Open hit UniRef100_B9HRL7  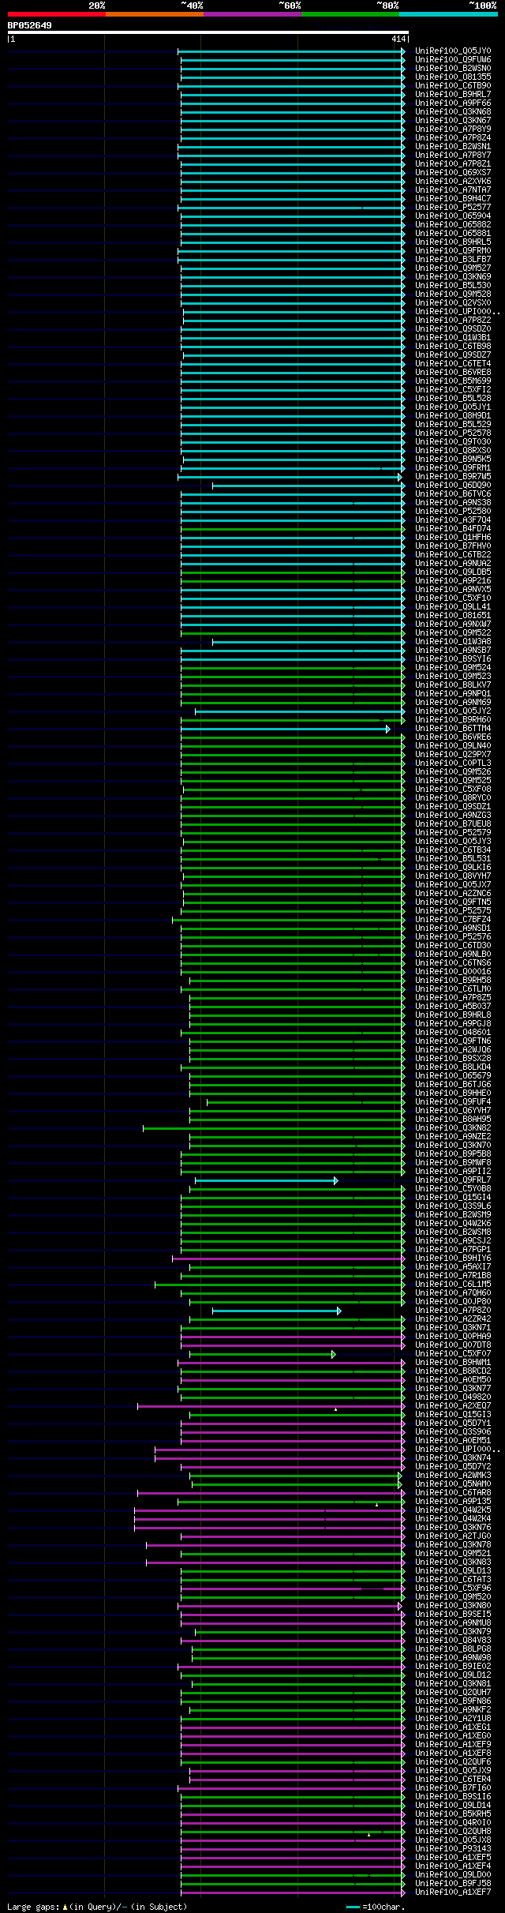click(453, 94)
